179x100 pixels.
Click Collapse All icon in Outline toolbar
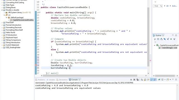[x=158, y=39]
